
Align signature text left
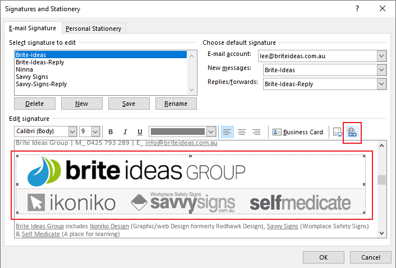[227, 131]
